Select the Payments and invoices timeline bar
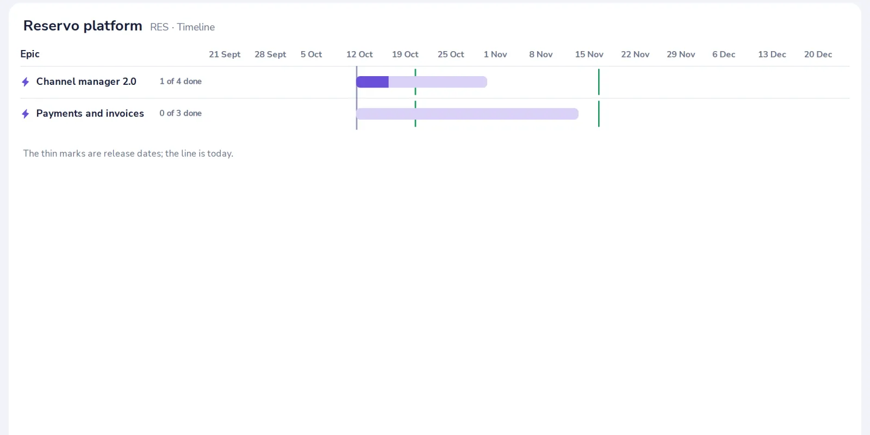The image size is (870, 435). 467,114
